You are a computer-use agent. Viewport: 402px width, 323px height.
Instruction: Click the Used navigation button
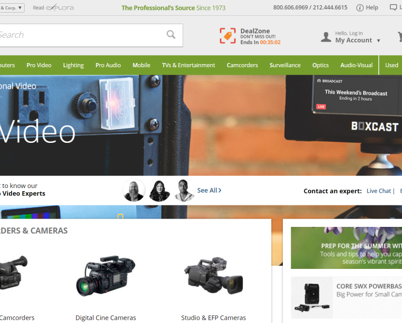(392, 65)
